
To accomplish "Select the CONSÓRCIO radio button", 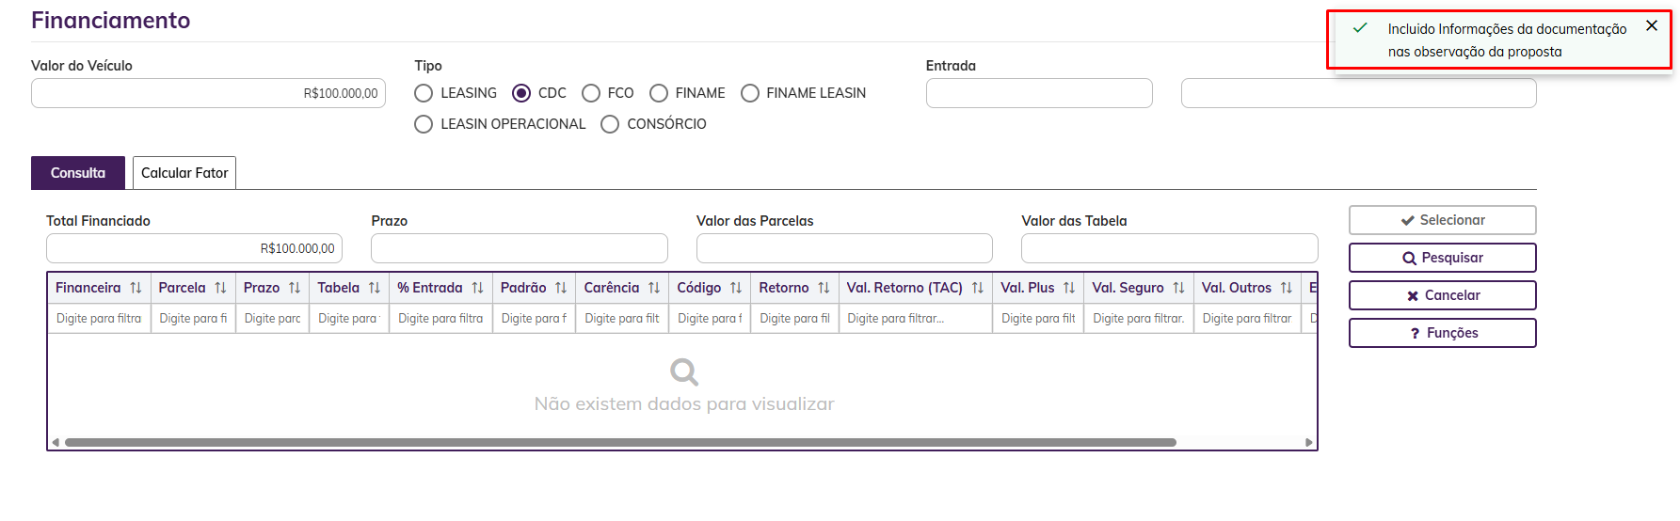I will (610, 124).
